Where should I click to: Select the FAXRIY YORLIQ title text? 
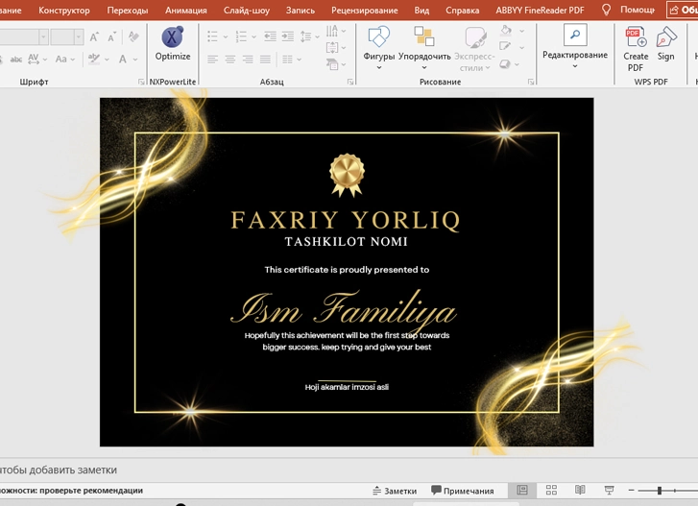(346, 220)
